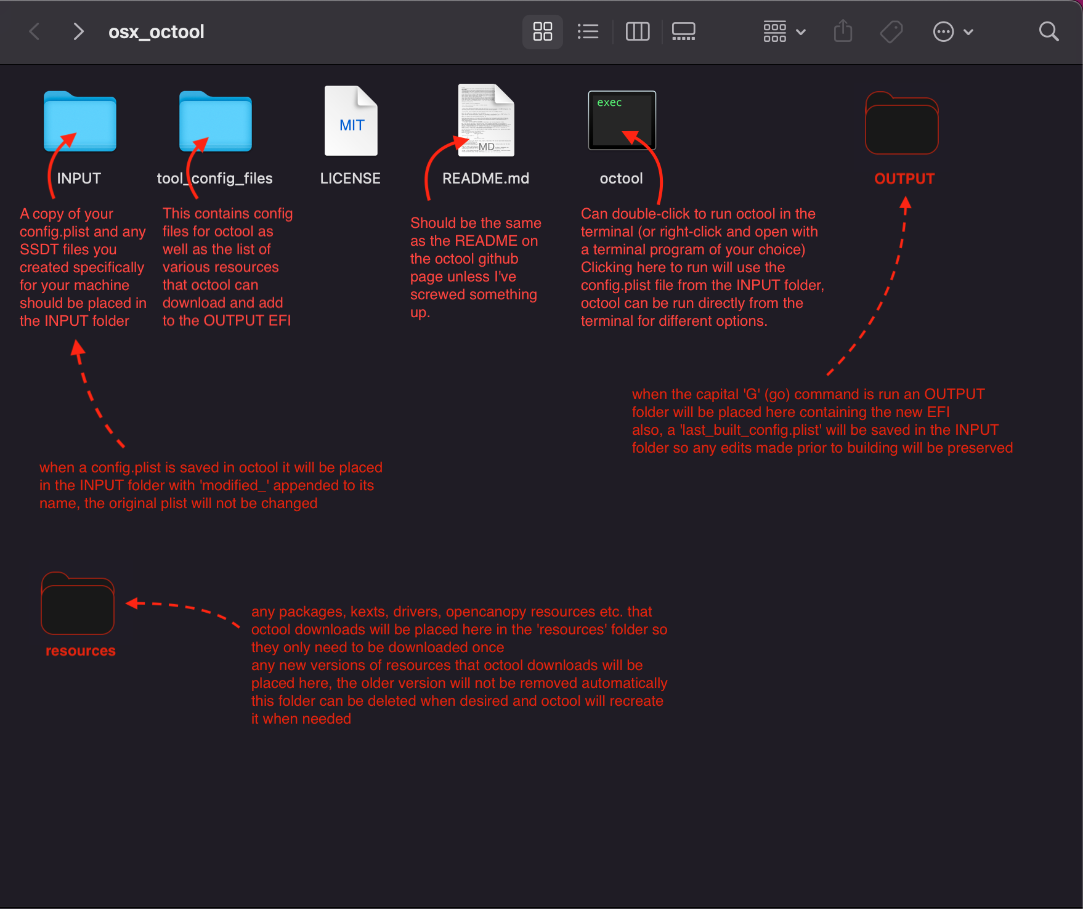Viewport: 1083px width, 909px height.
Task: Select the LICENSE file
Action: pyautogui.click(x=351, y=121)
